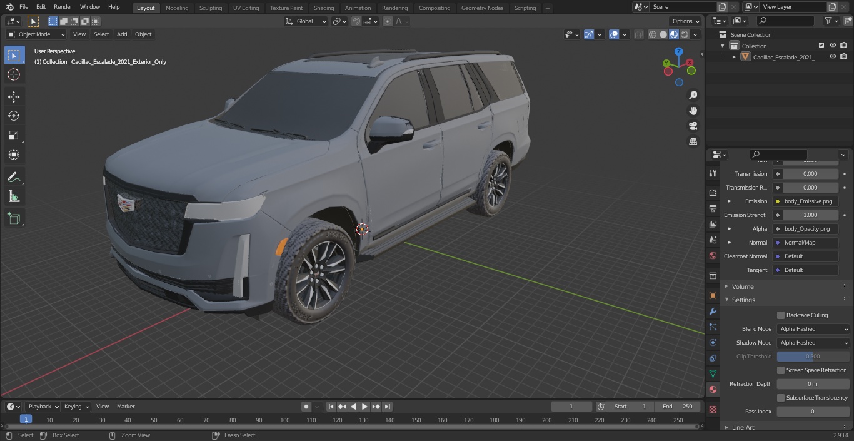Open the Add menu in viewport header

[122, 34]
